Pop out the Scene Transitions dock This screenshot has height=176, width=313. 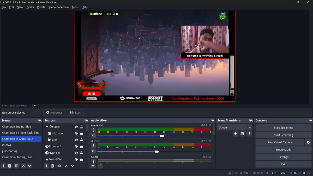(x=251, y=120)
